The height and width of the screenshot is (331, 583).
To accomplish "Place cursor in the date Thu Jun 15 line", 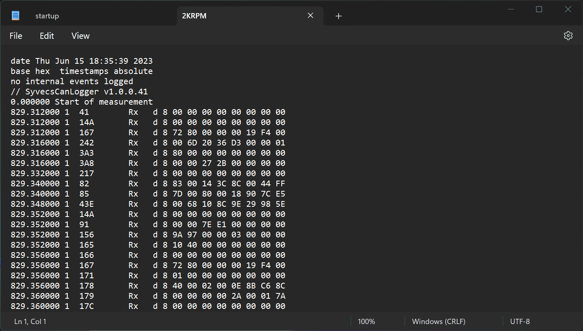I will (82, 61).
